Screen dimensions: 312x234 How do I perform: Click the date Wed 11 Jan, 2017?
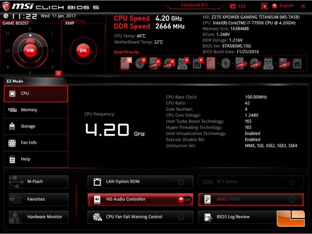click(x=58, y=16)
